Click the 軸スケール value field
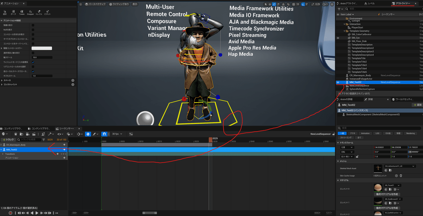423x216 pixels. [42, 57]
